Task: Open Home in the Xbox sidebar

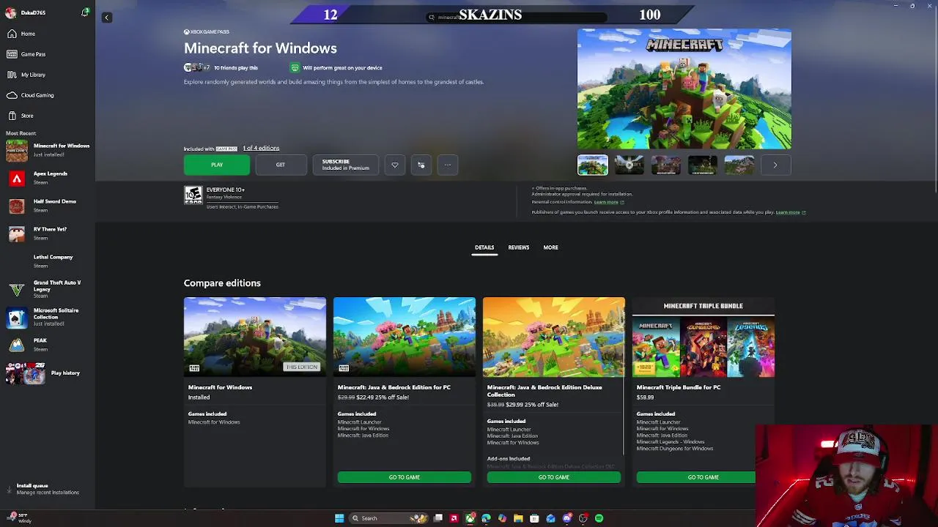Action: point(48,34)
